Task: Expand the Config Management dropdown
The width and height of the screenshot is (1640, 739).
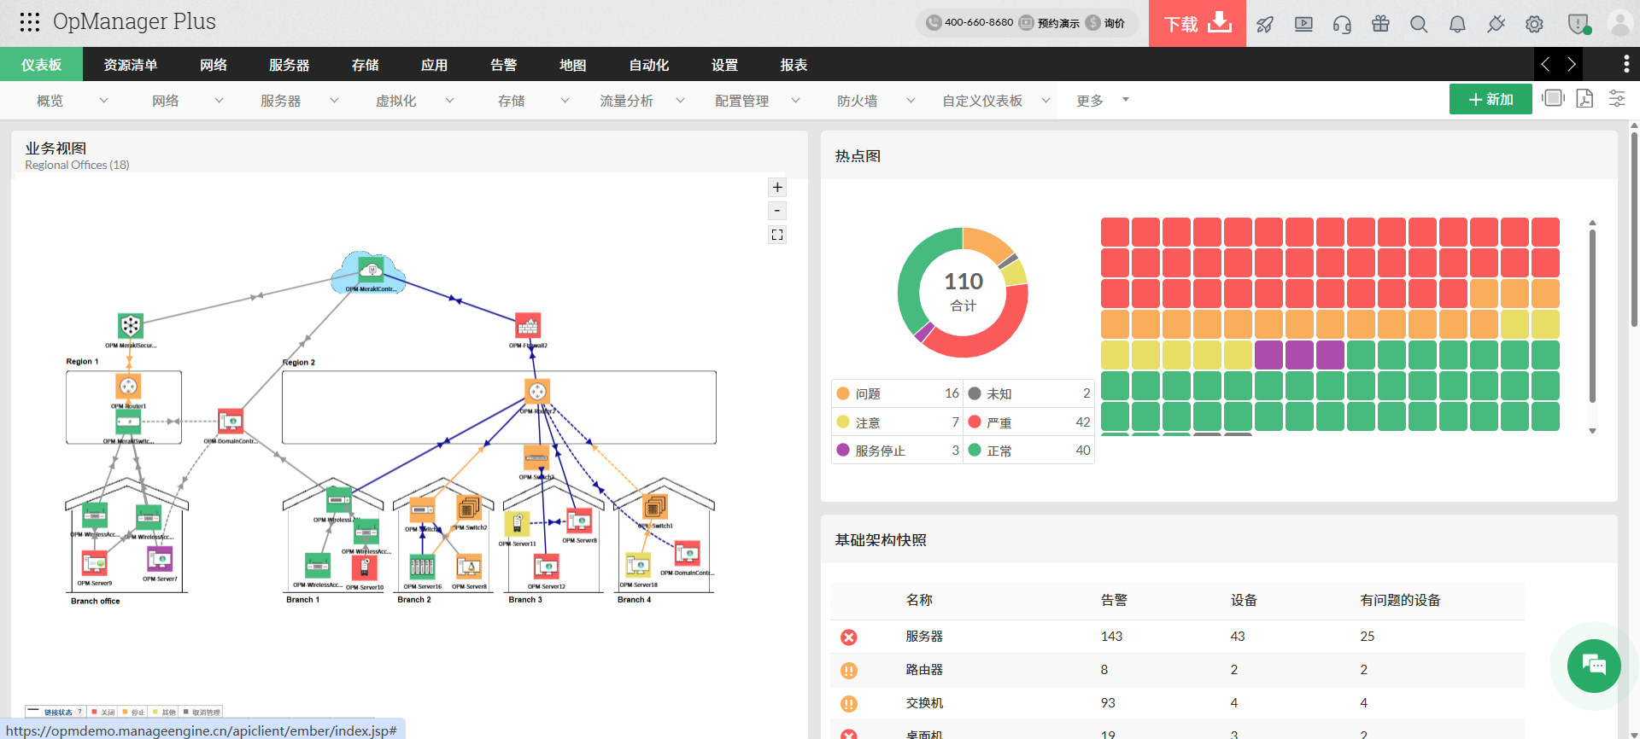Action: [x=795, y=101]
